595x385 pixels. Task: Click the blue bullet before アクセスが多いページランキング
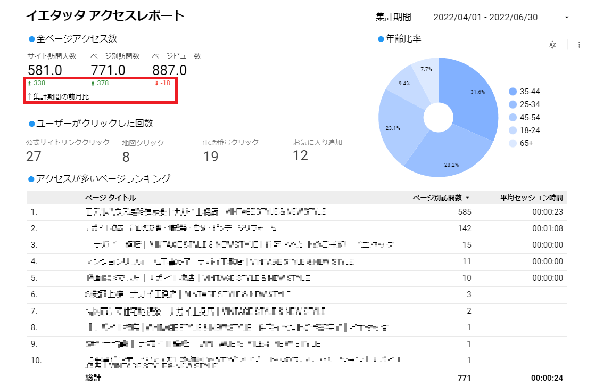(31, 179)
